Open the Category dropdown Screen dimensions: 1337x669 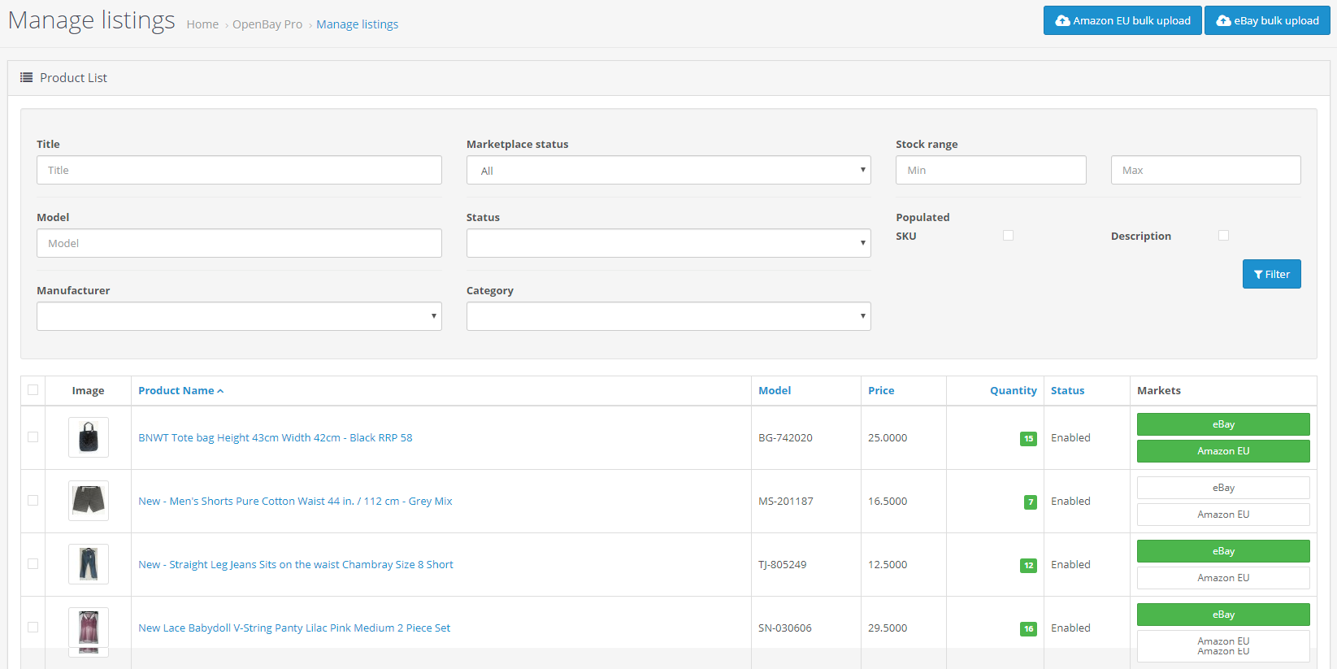click(x=668, y=316)
